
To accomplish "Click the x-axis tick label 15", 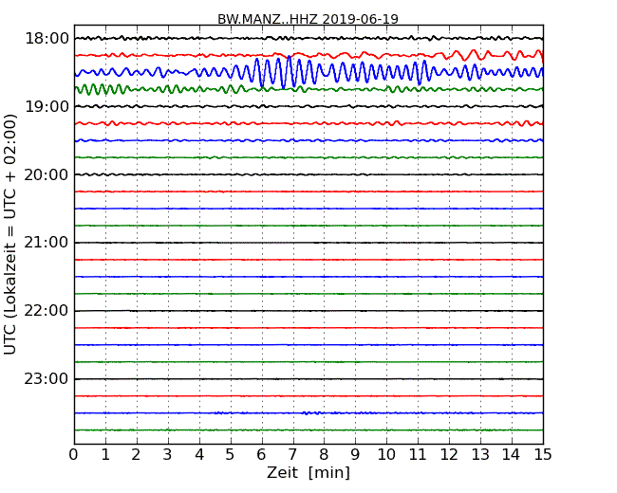I will click(x=543, y=455).
